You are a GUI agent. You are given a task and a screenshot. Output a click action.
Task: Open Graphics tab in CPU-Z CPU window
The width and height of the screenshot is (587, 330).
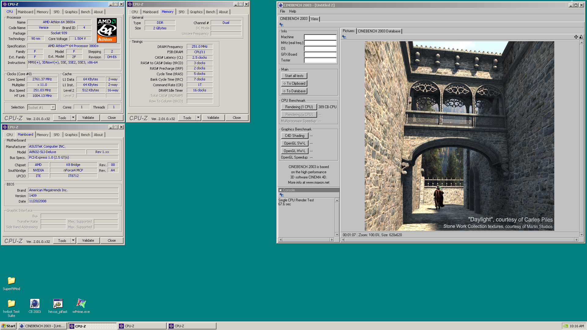click(x=71, y=12)
